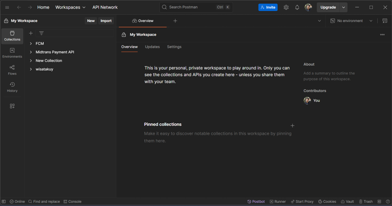Select the Overview tab in tab bar

(x=143, y=21)
